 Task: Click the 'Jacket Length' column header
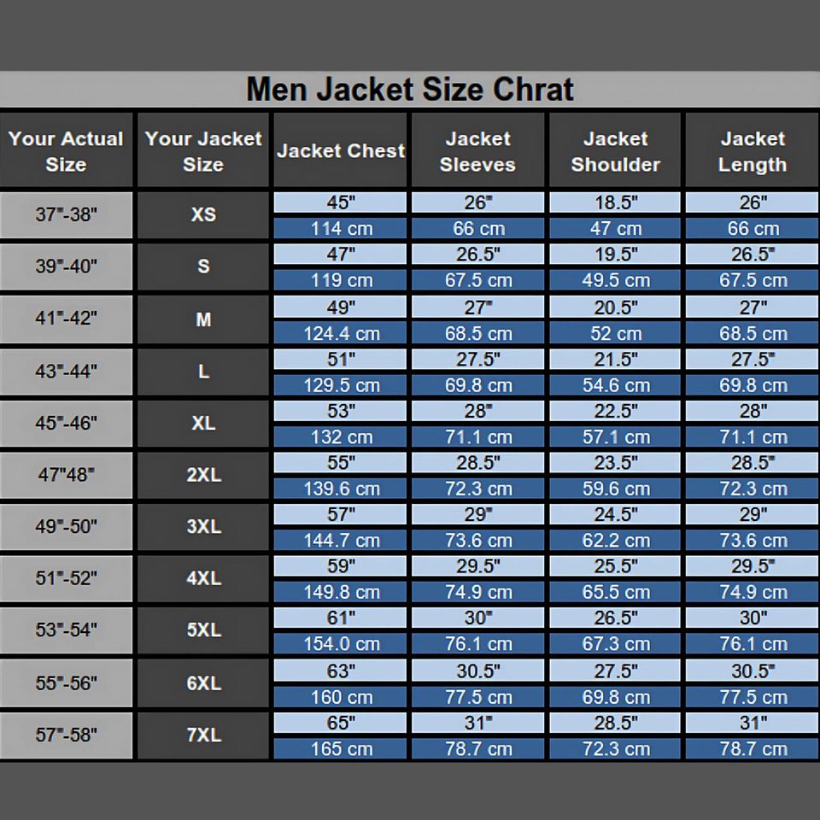coord(752,151)
